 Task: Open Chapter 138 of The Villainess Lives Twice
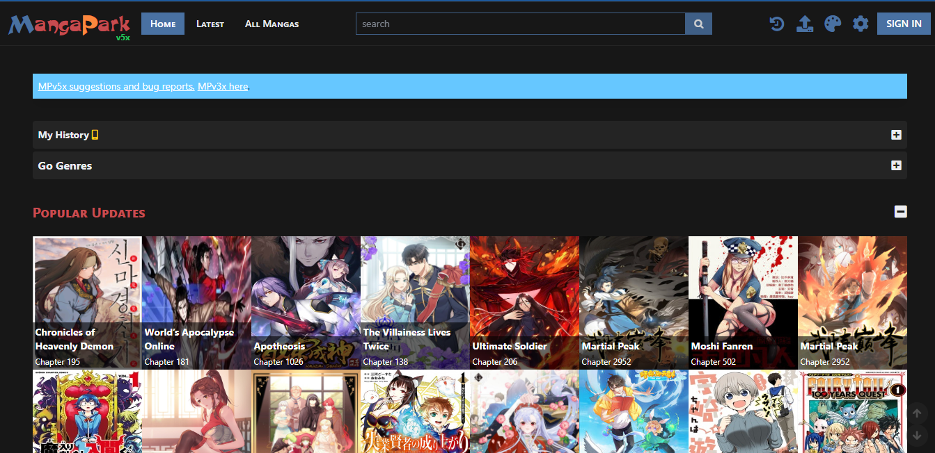click(x=386, y=362)
